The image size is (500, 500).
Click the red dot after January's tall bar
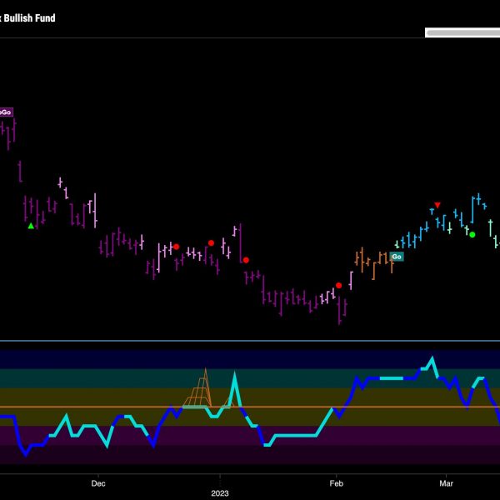[246, 260]
